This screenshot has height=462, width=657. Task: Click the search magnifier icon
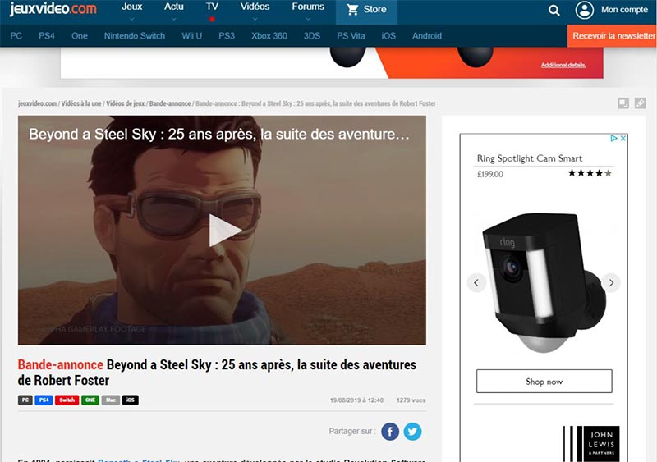(554, 10)
